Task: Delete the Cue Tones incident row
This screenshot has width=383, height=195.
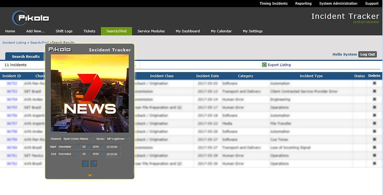Action: tap(374, 140)
